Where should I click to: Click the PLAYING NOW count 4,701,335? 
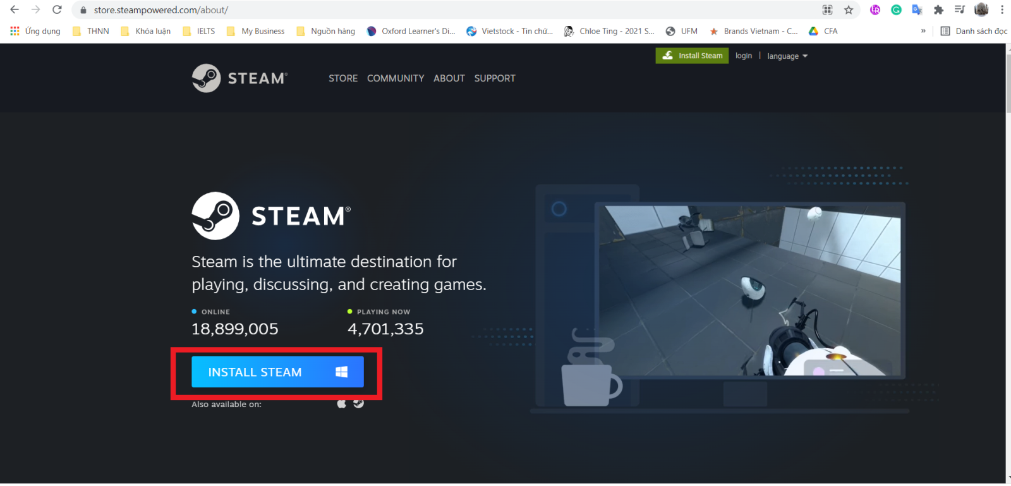pyautogui.click(x=385, y=329)
